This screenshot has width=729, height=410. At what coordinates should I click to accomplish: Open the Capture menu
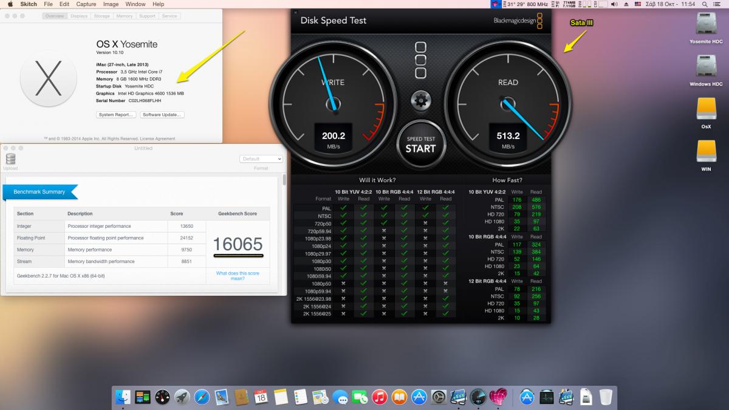pyautogui.click(x=86, y=4)
